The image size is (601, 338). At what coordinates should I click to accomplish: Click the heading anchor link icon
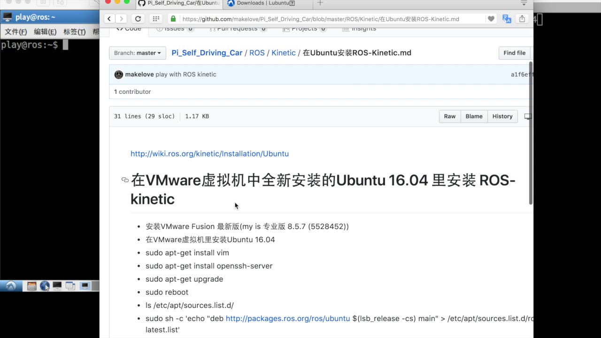click(125, 180)
